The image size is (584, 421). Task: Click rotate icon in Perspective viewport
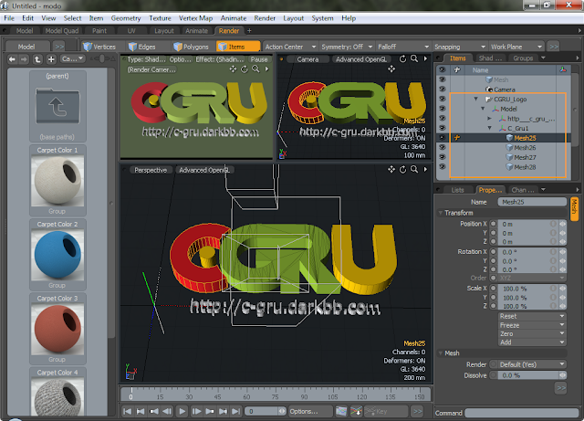(402, 170)
